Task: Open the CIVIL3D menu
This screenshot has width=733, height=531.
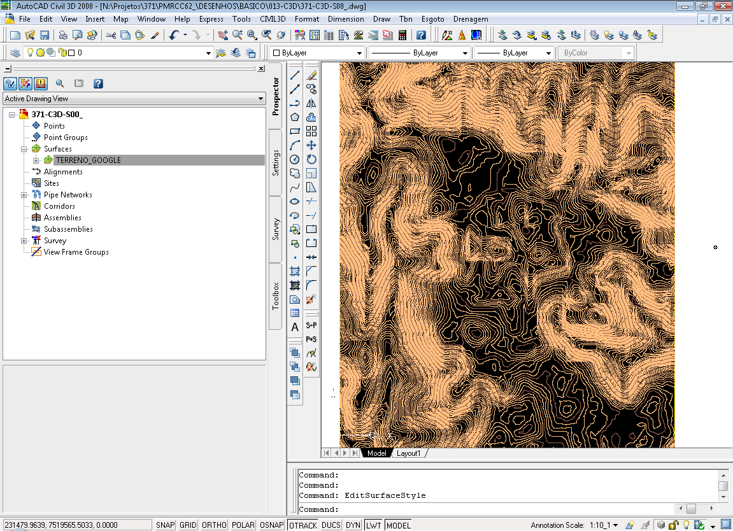Action: [x=273, y=19]
